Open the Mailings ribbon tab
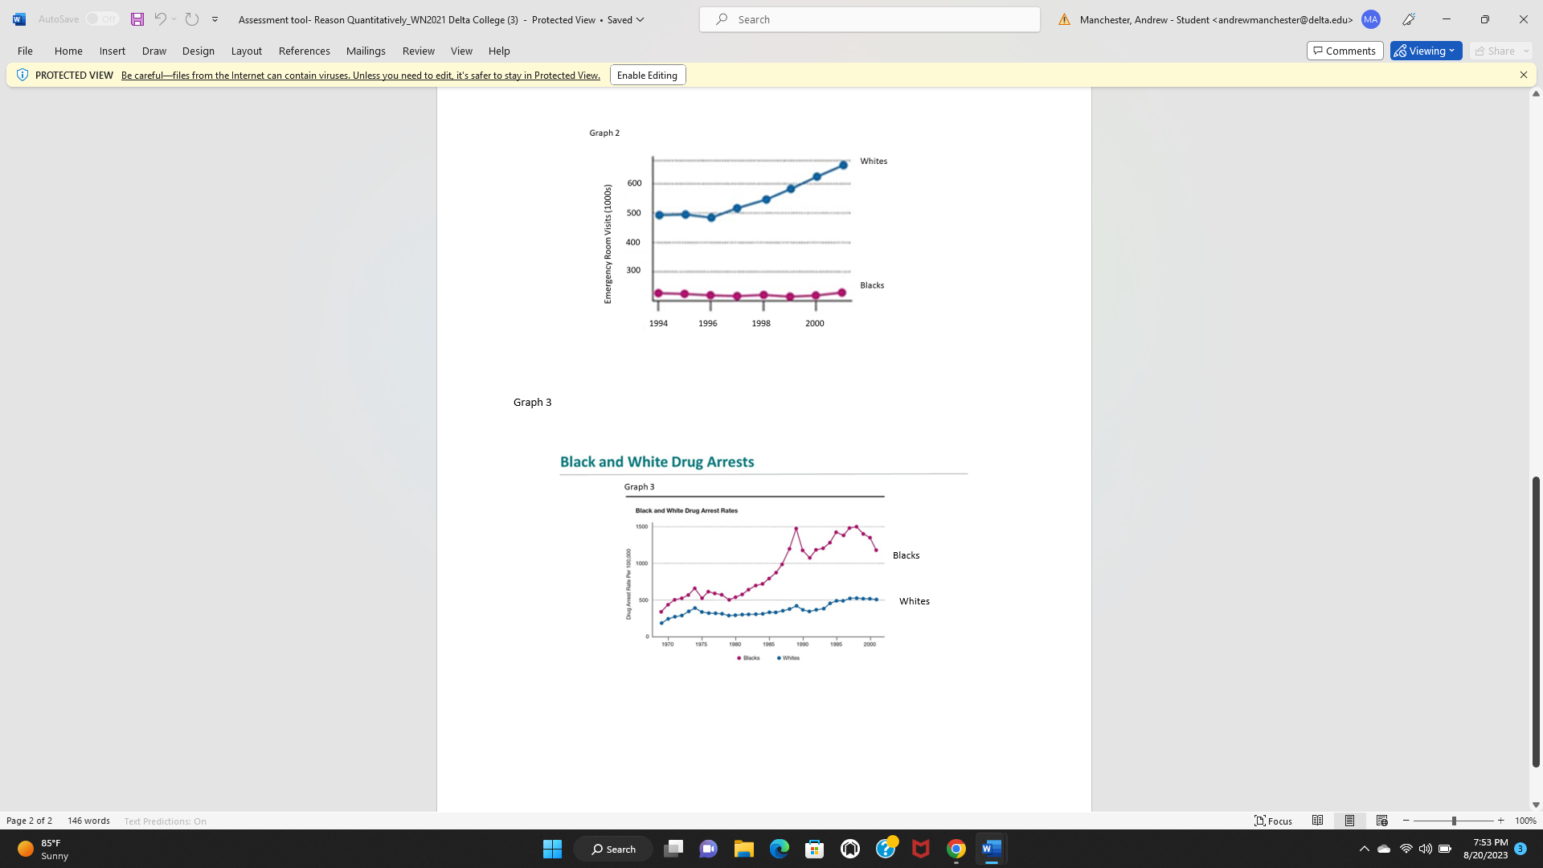Image resolution: width=1543 pixels, height=868 pixels. click(x=366, y=51)
